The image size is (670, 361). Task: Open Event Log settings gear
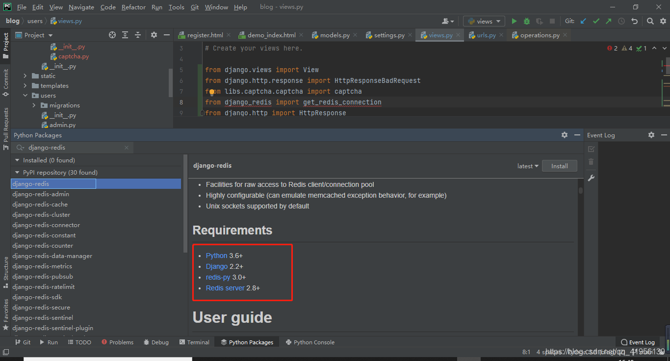[651, 135]
